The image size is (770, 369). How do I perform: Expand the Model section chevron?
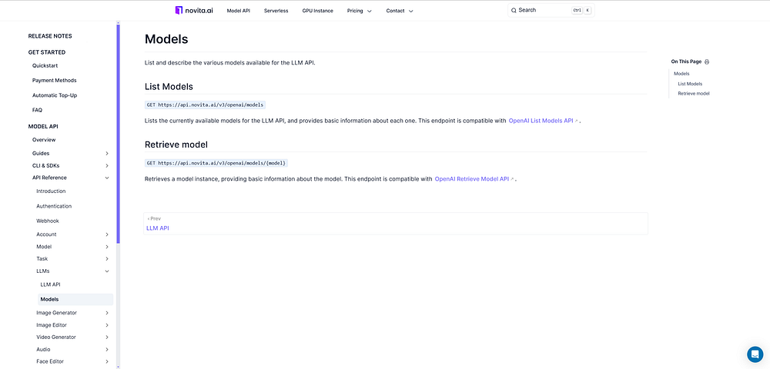tap(107, 247)
